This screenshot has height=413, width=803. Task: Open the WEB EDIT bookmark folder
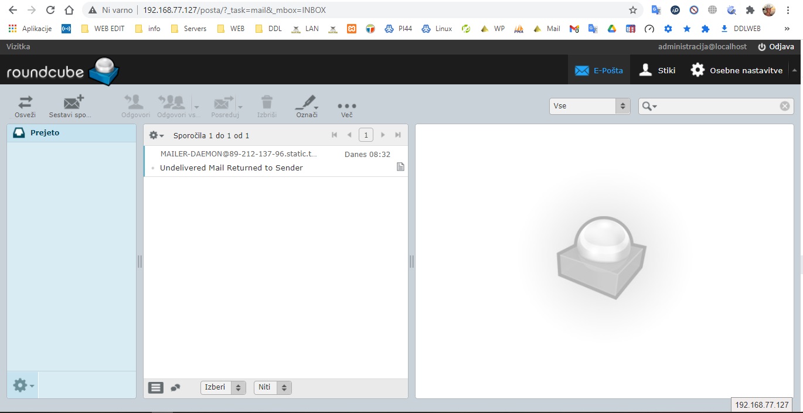point(103,28)
